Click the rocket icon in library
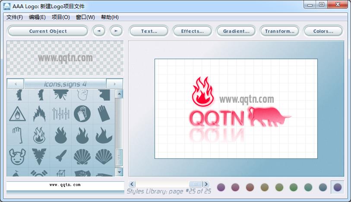 click(x=60, y=156)
